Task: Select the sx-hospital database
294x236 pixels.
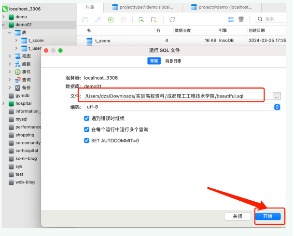Action: click(x=27, y=151)
